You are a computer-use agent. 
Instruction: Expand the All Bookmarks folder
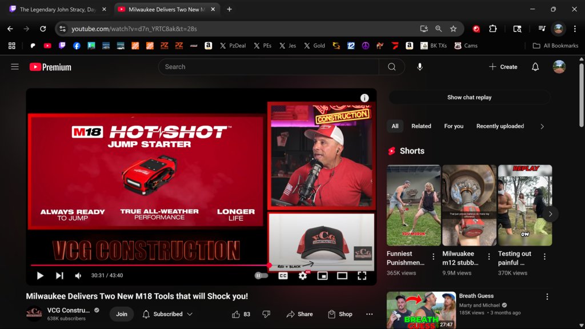555,46
